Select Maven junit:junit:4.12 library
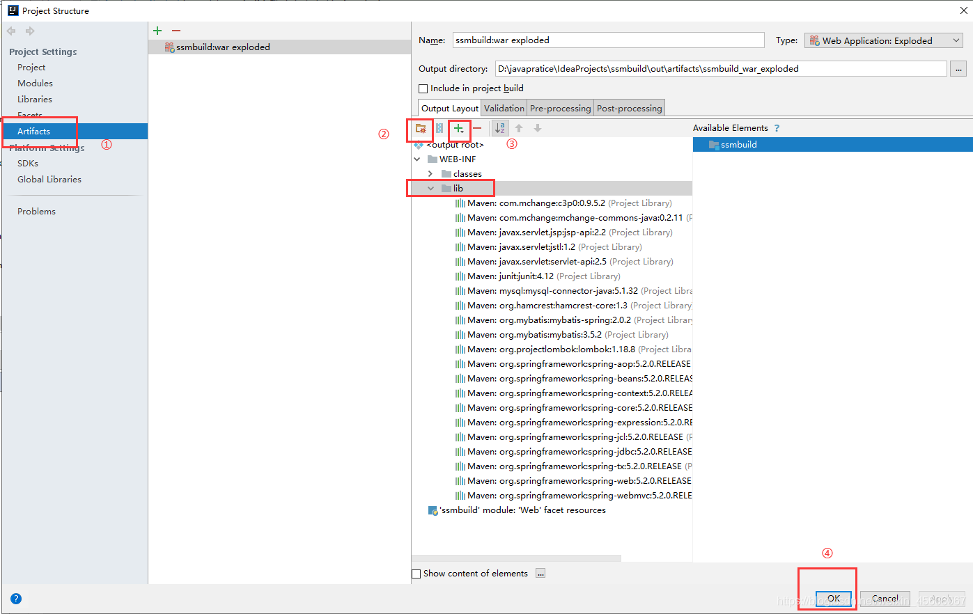 coord(538,276)
